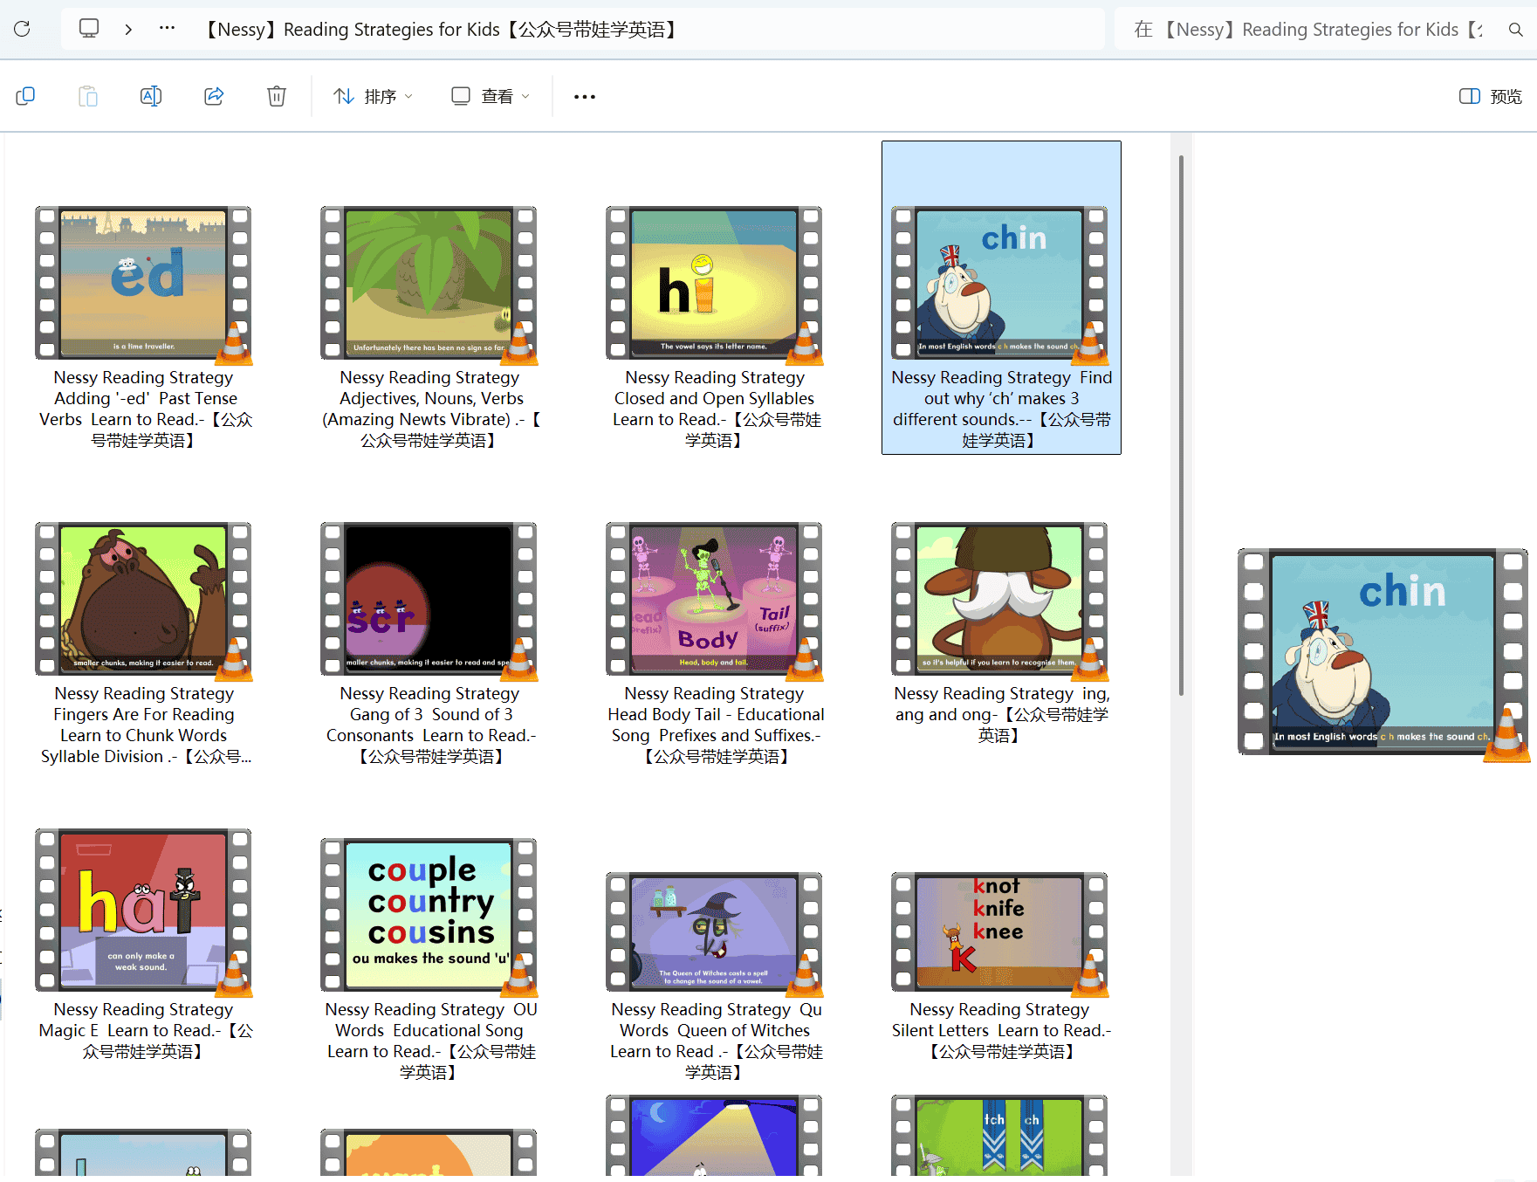Click the Share toolbar icon
This screenshot has width=1537, height=1182.
click(214, 96)
